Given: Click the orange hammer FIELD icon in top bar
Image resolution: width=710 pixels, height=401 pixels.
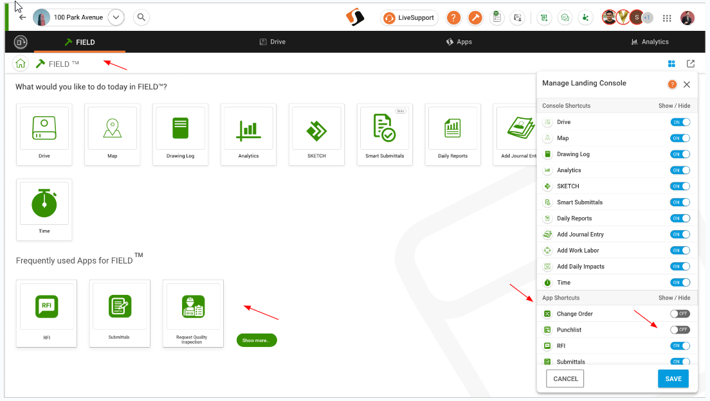Looking at the screenshot, I should coord(475,17).
